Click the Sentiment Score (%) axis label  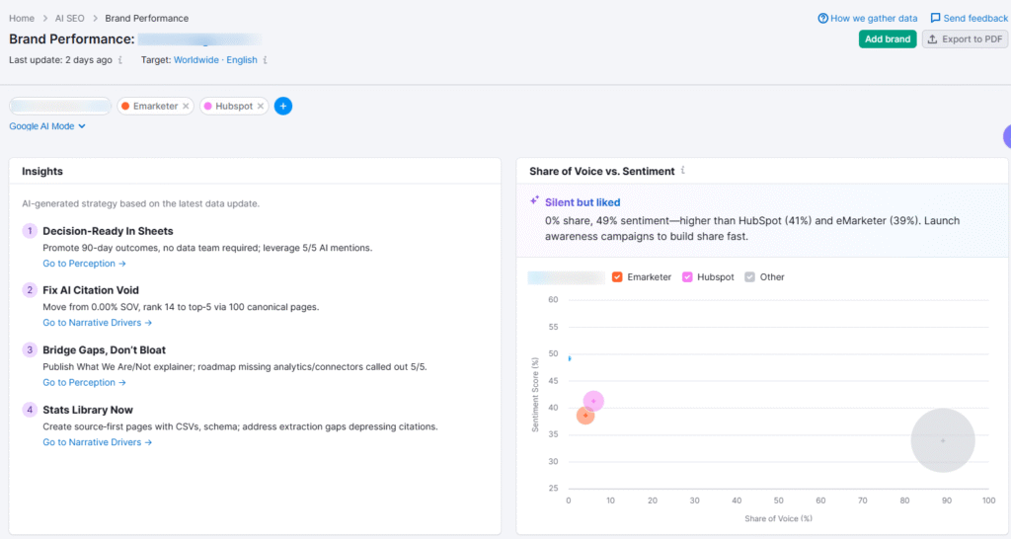(535, 395)
